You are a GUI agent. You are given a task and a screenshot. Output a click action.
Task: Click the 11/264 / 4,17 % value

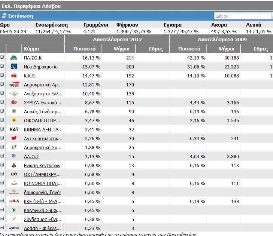point(53,32)
